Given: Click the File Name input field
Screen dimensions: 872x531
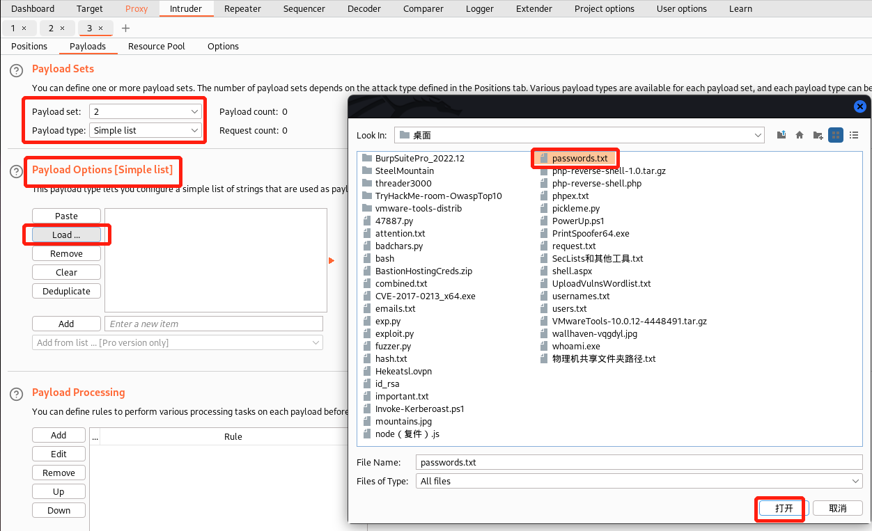Looking at the screenshot, I should coord(639,462).
